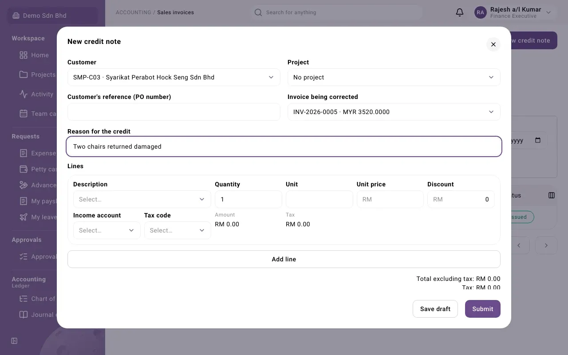Click the Petty cash wallet icon

(24, 169)
